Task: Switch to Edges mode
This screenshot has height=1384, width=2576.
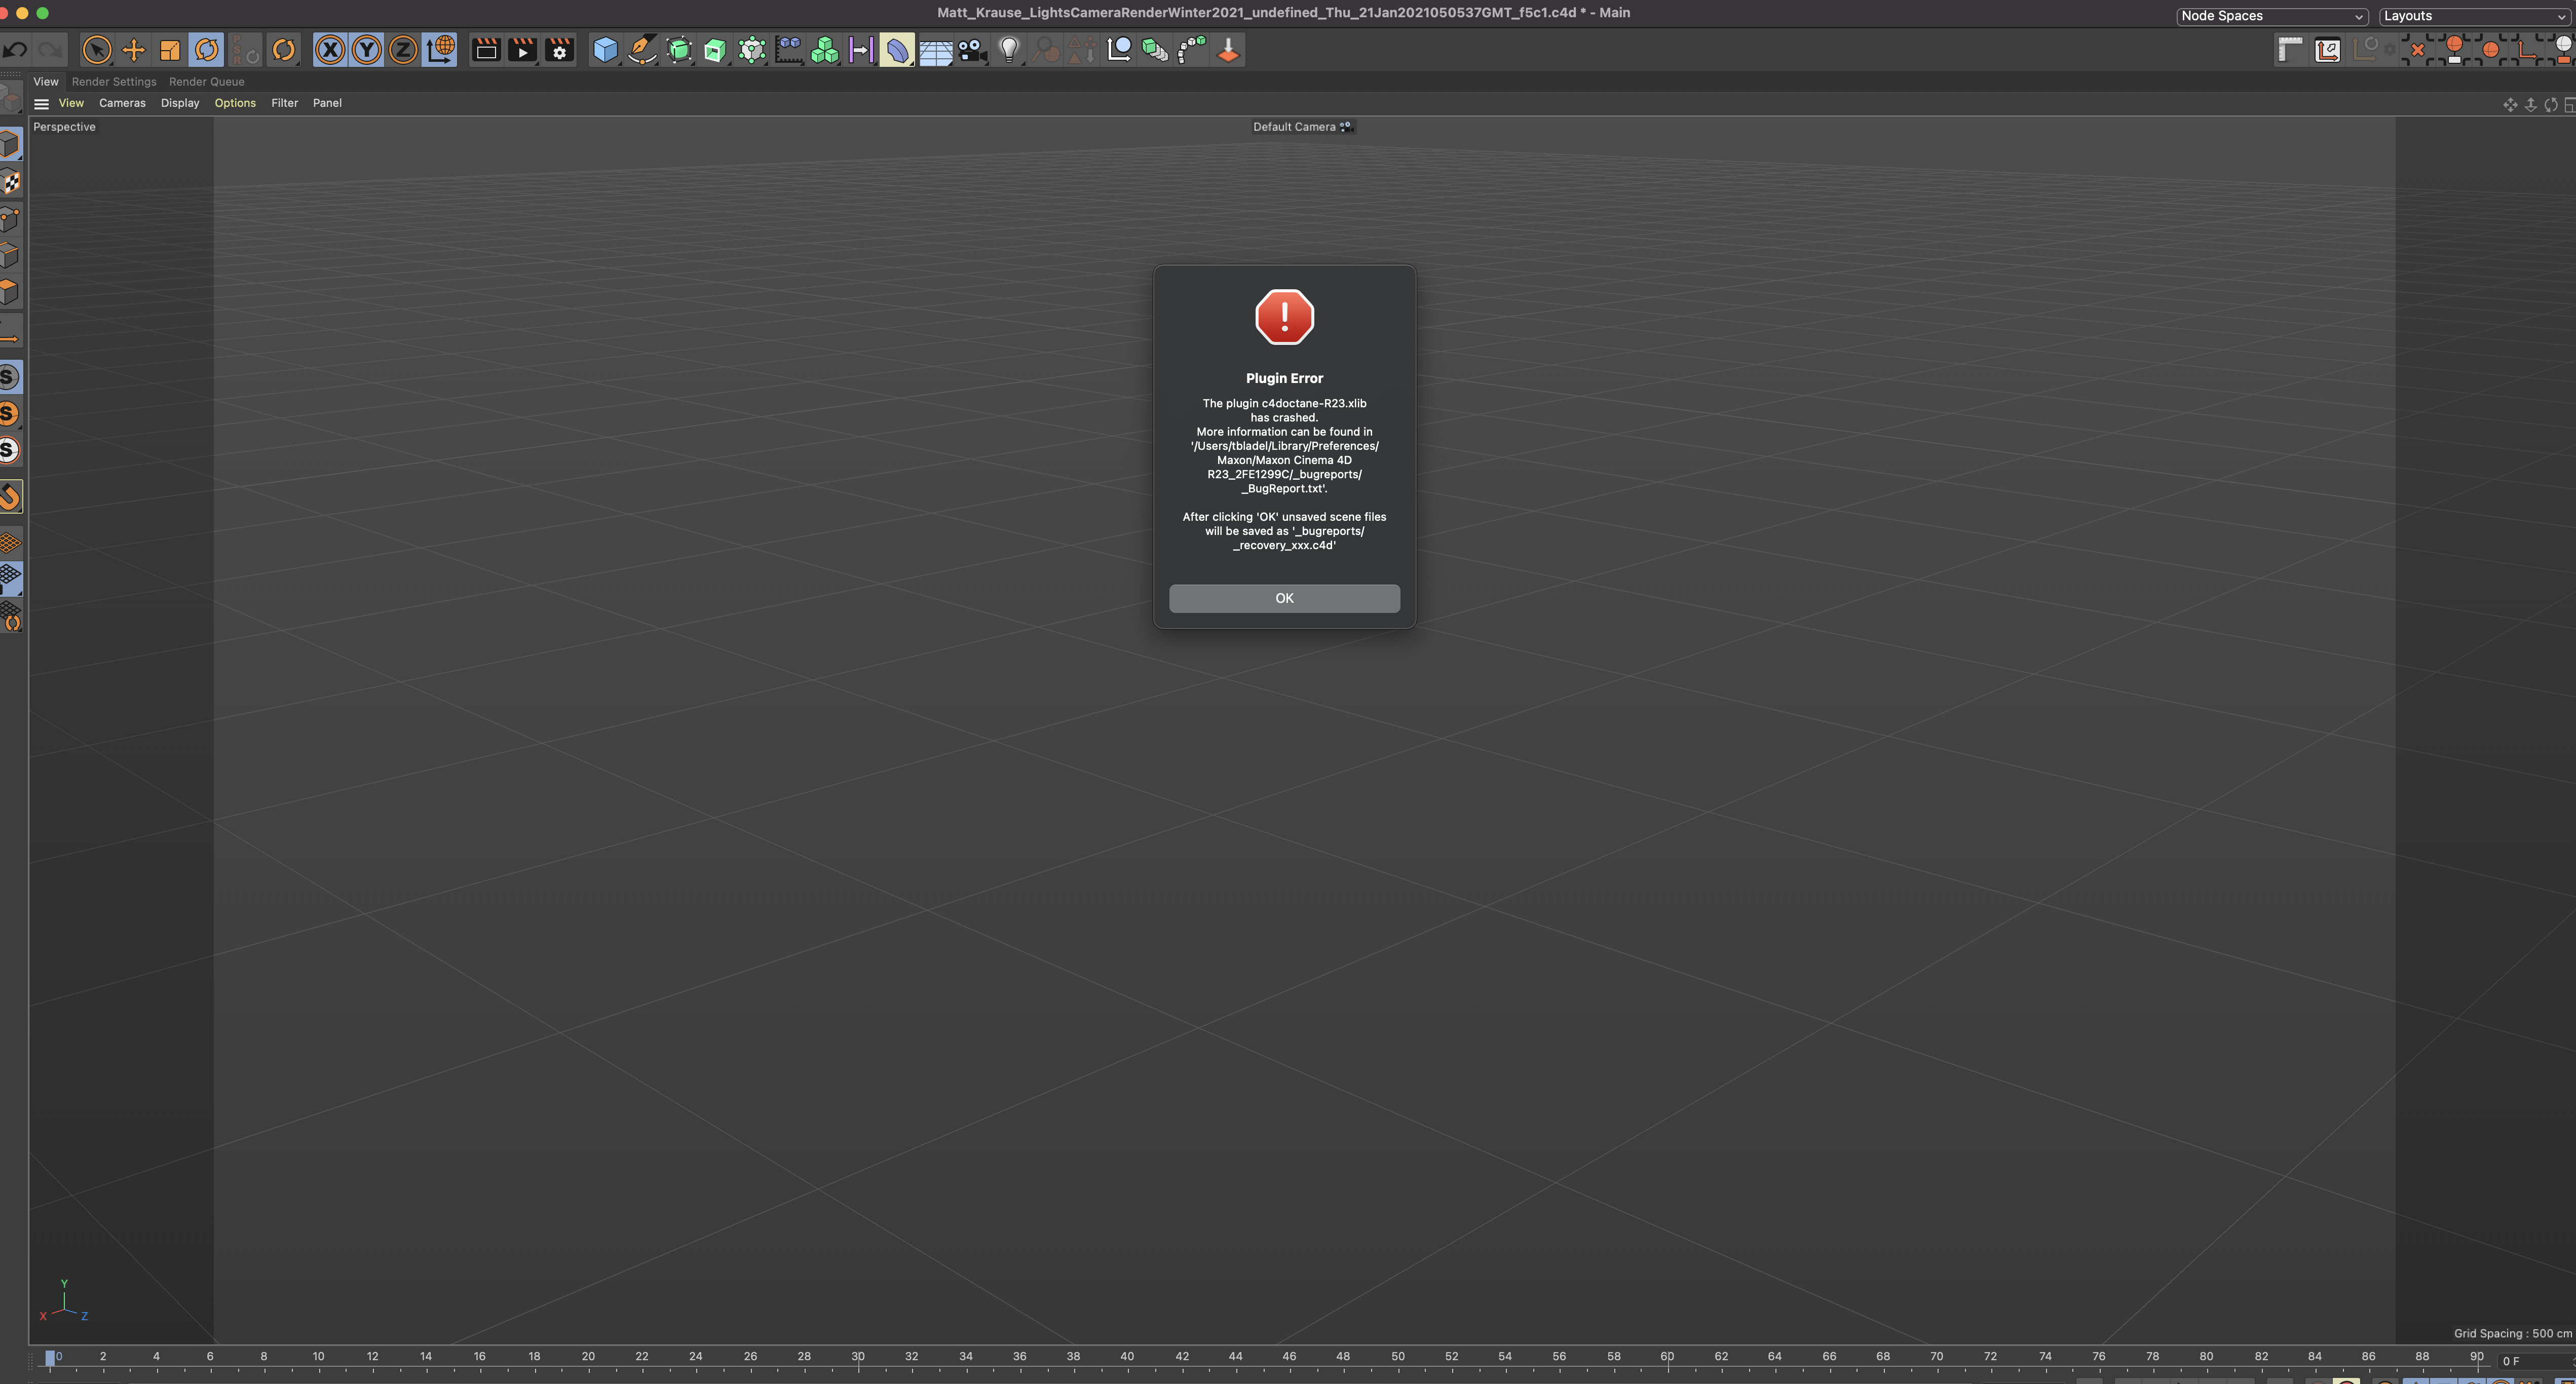Action: (10, 256)
